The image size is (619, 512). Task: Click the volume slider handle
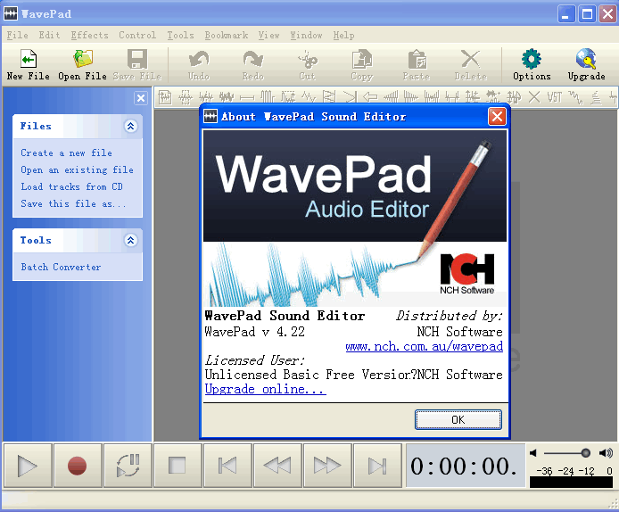pos(585,453)
